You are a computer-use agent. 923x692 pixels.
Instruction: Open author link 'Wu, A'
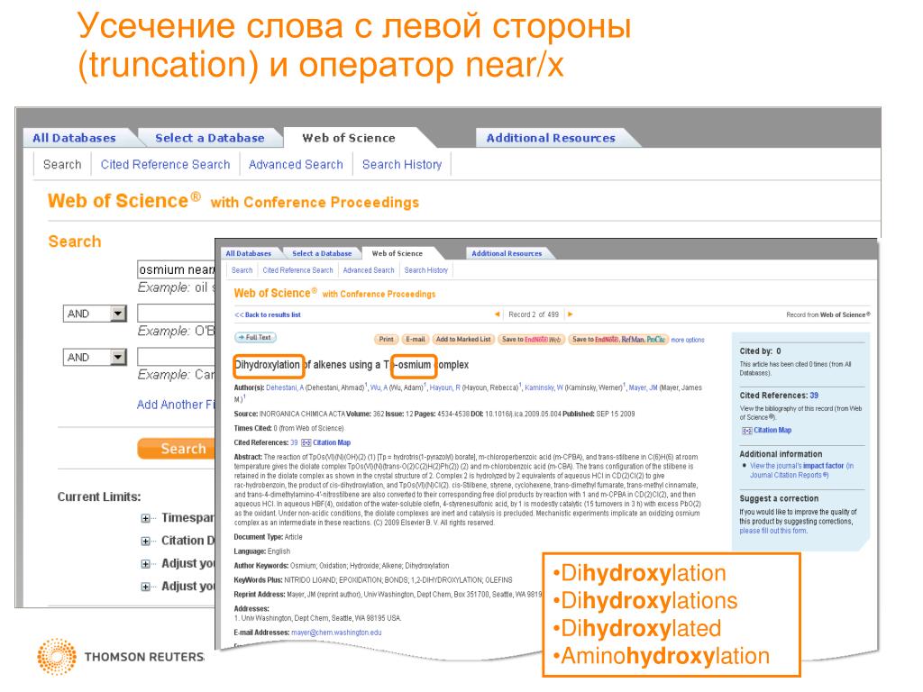[379, 387]
